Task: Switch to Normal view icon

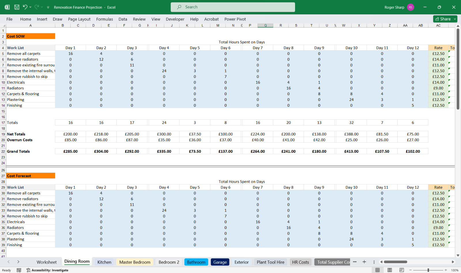Action: 377,270
